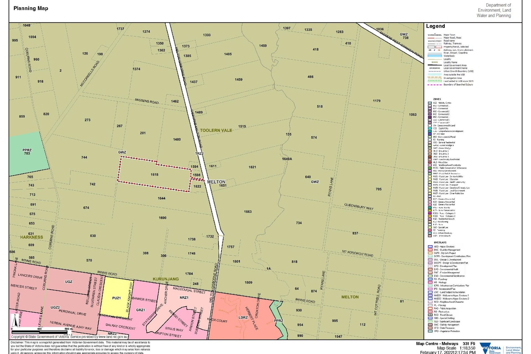Click the www.land.vic.gov.au copyright link
The width and height of the screenshot is (531, 354).
113,337
